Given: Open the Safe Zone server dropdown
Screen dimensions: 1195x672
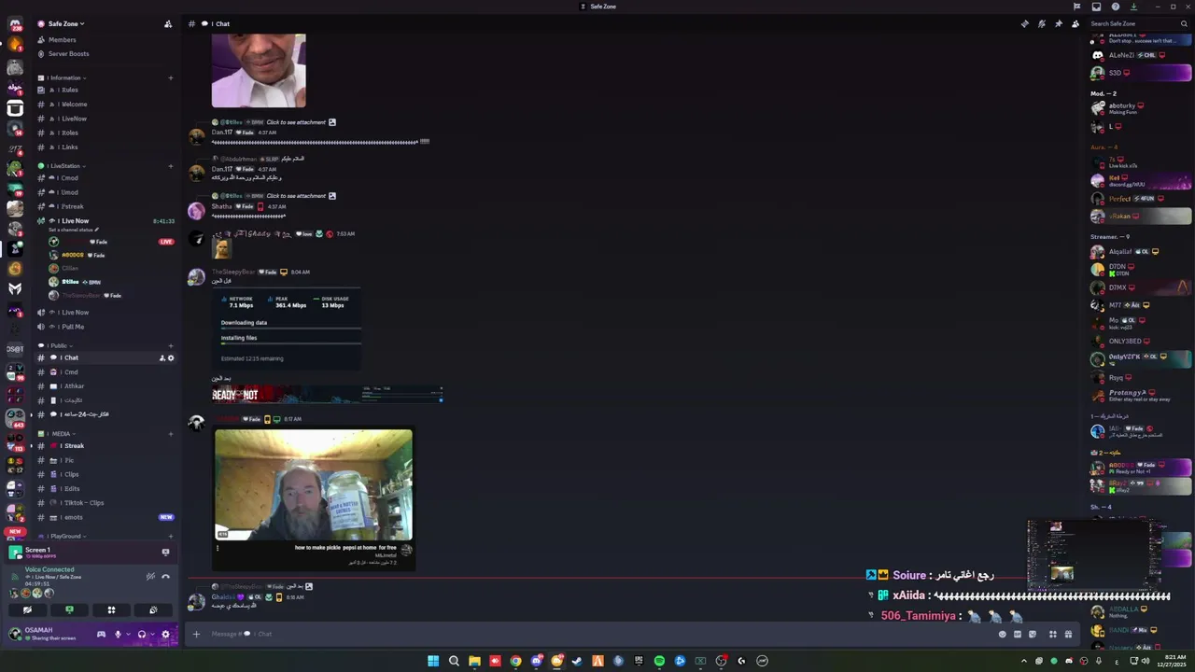Looking at the screenshot, I should 65,23.
